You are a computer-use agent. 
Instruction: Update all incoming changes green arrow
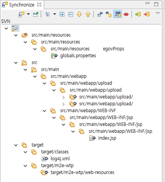[x=138, y=14]
